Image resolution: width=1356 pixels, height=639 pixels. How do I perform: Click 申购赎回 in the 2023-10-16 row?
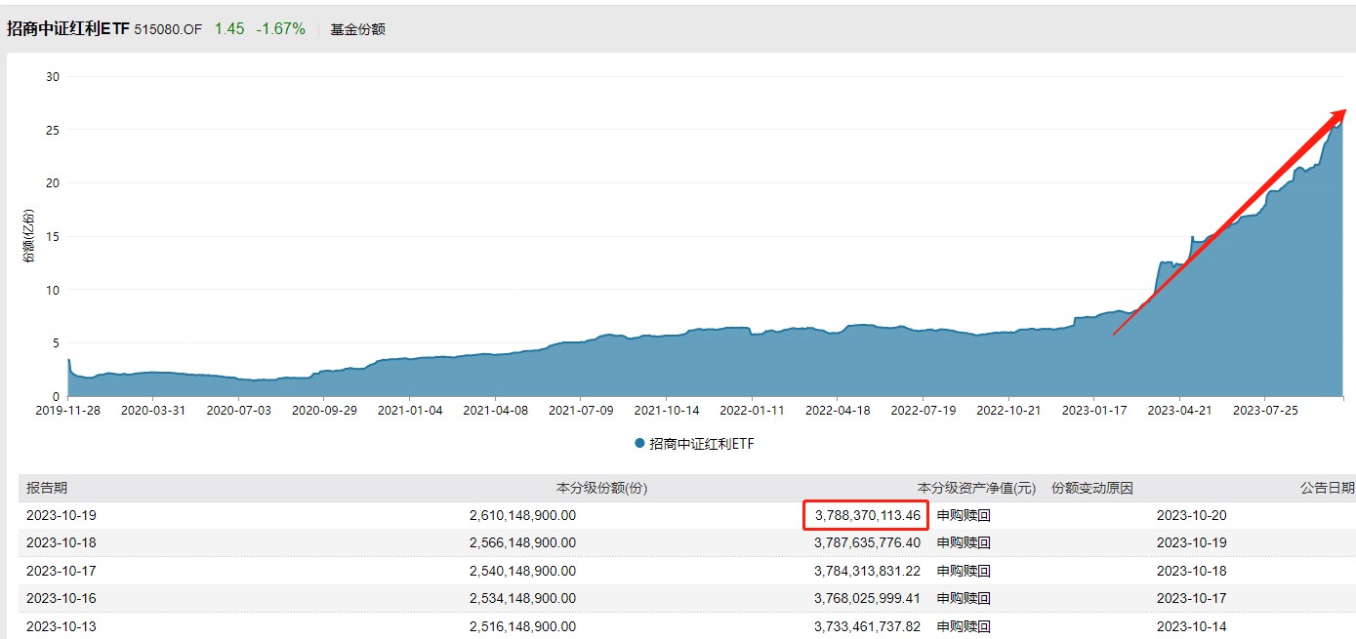[x=964, y=598]
